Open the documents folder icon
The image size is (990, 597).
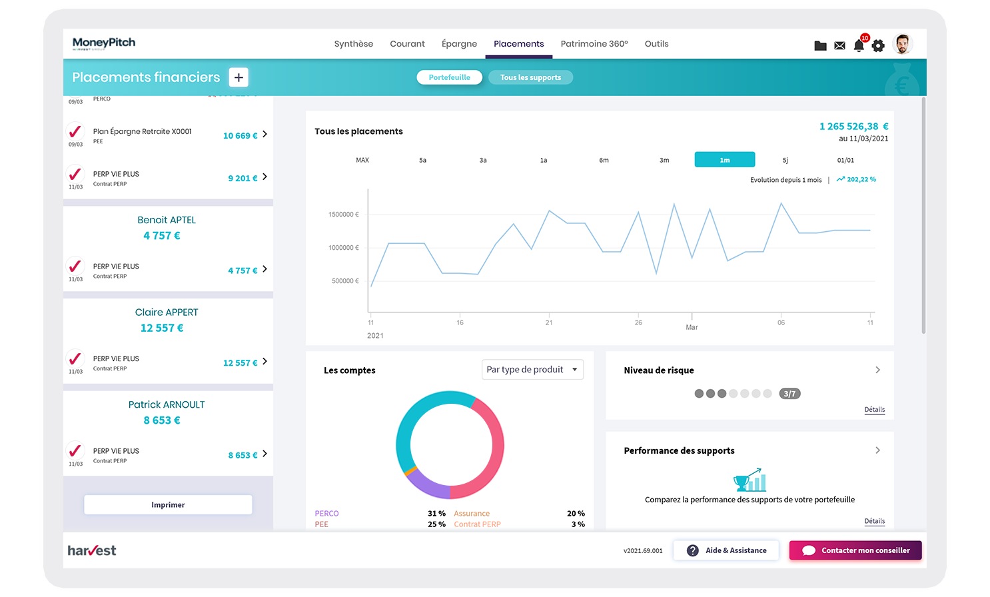tap(820, 46)
